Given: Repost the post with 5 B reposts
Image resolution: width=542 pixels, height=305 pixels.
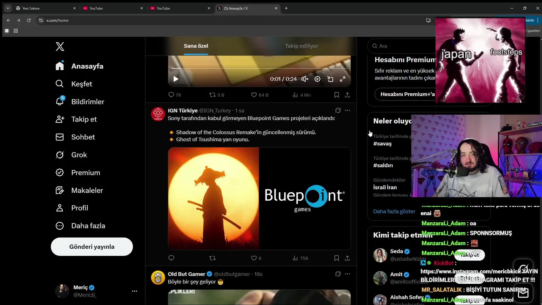Looking at the screenshot, I should (216, 95).
